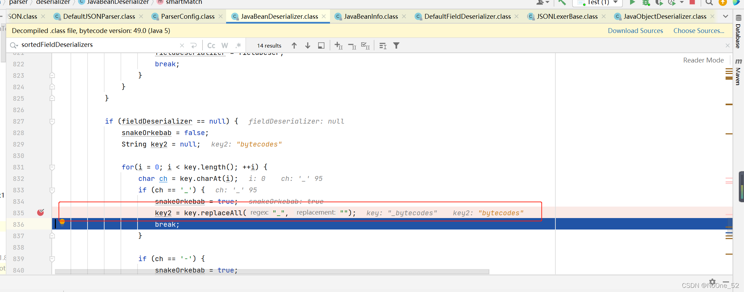Close the ParserConfig.class tab
This screenshot has width=744, height=292.
[x=221, y=16]
